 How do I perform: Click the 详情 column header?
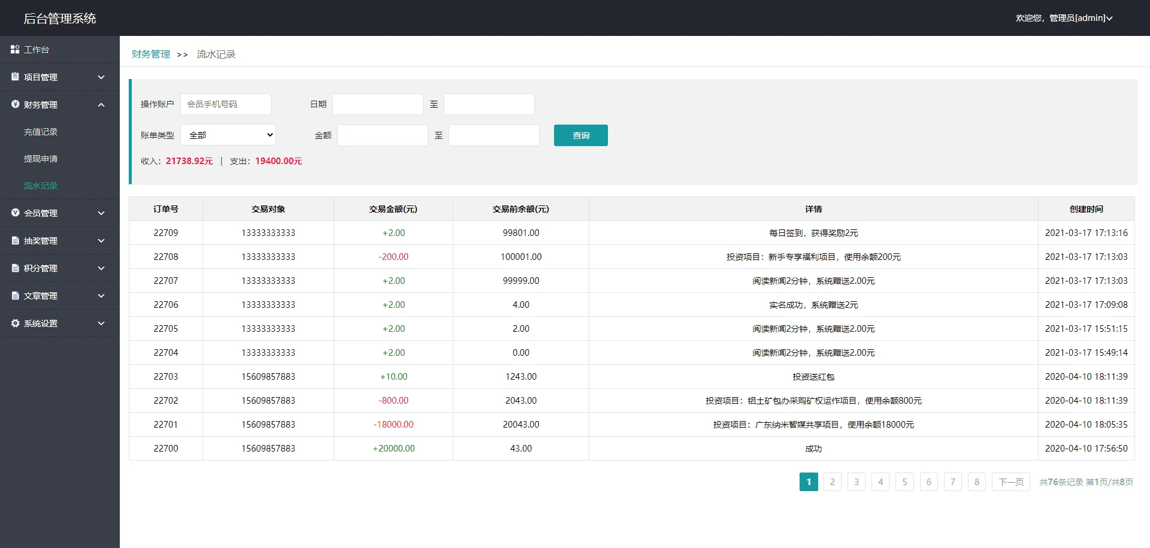pos(813,209)
